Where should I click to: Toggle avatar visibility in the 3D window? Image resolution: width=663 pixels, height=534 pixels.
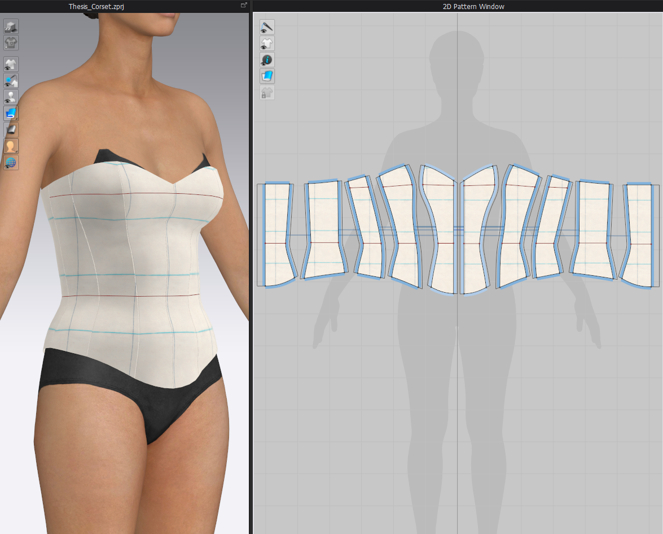[x=10, y=96]
